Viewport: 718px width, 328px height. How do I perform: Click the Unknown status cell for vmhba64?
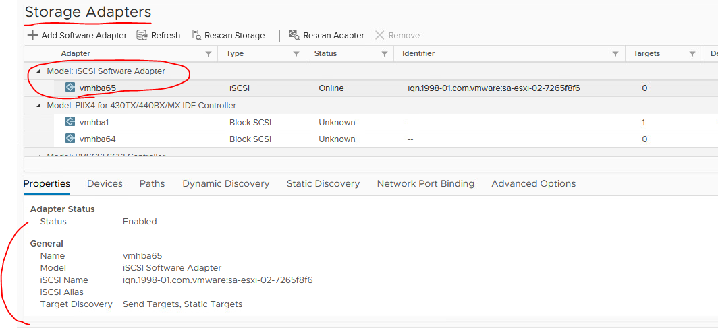click(337, 139)
